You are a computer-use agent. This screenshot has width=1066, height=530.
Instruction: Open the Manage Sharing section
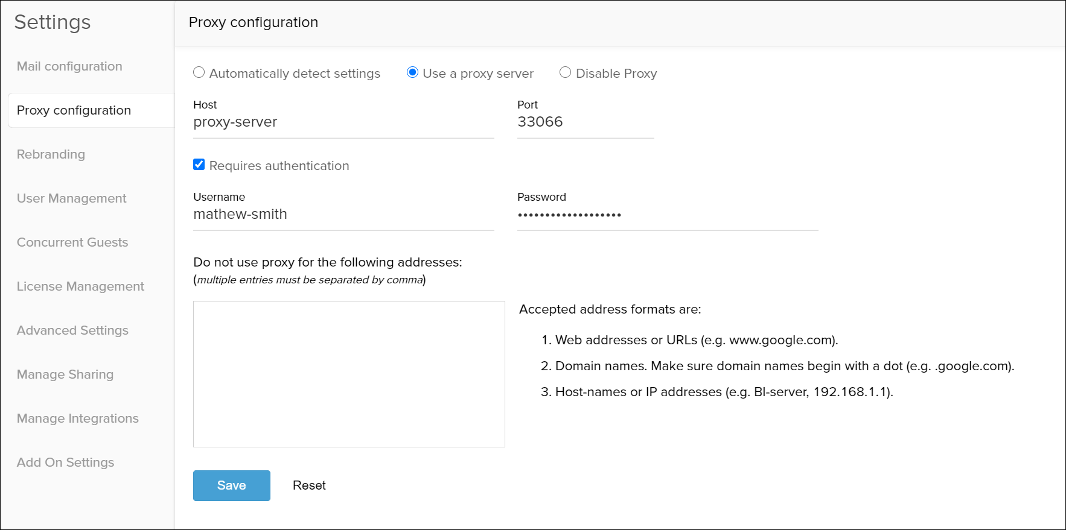[x=65, y=374]
